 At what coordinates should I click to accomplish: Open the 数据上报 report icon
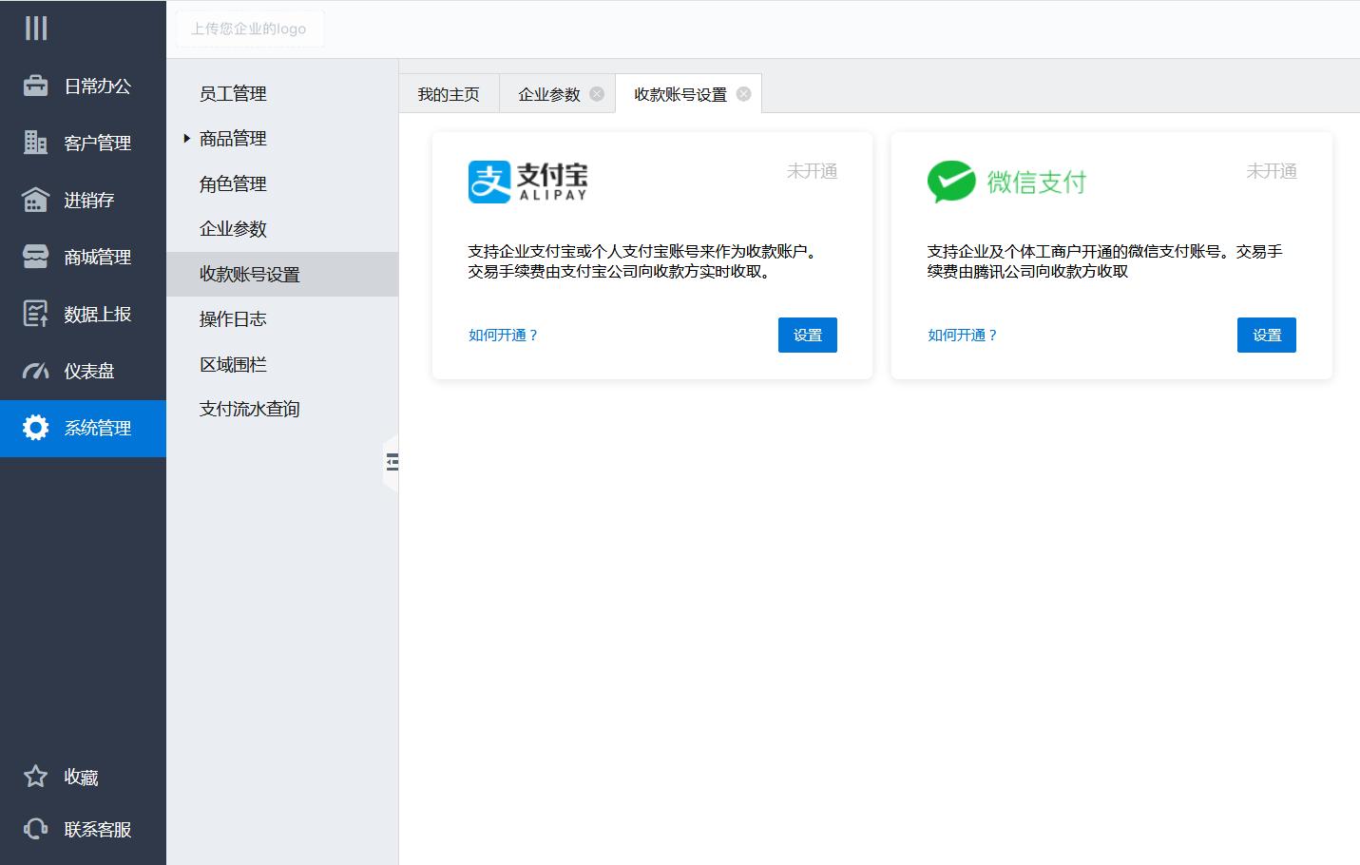pyautogui.click(x=36, y=314)
